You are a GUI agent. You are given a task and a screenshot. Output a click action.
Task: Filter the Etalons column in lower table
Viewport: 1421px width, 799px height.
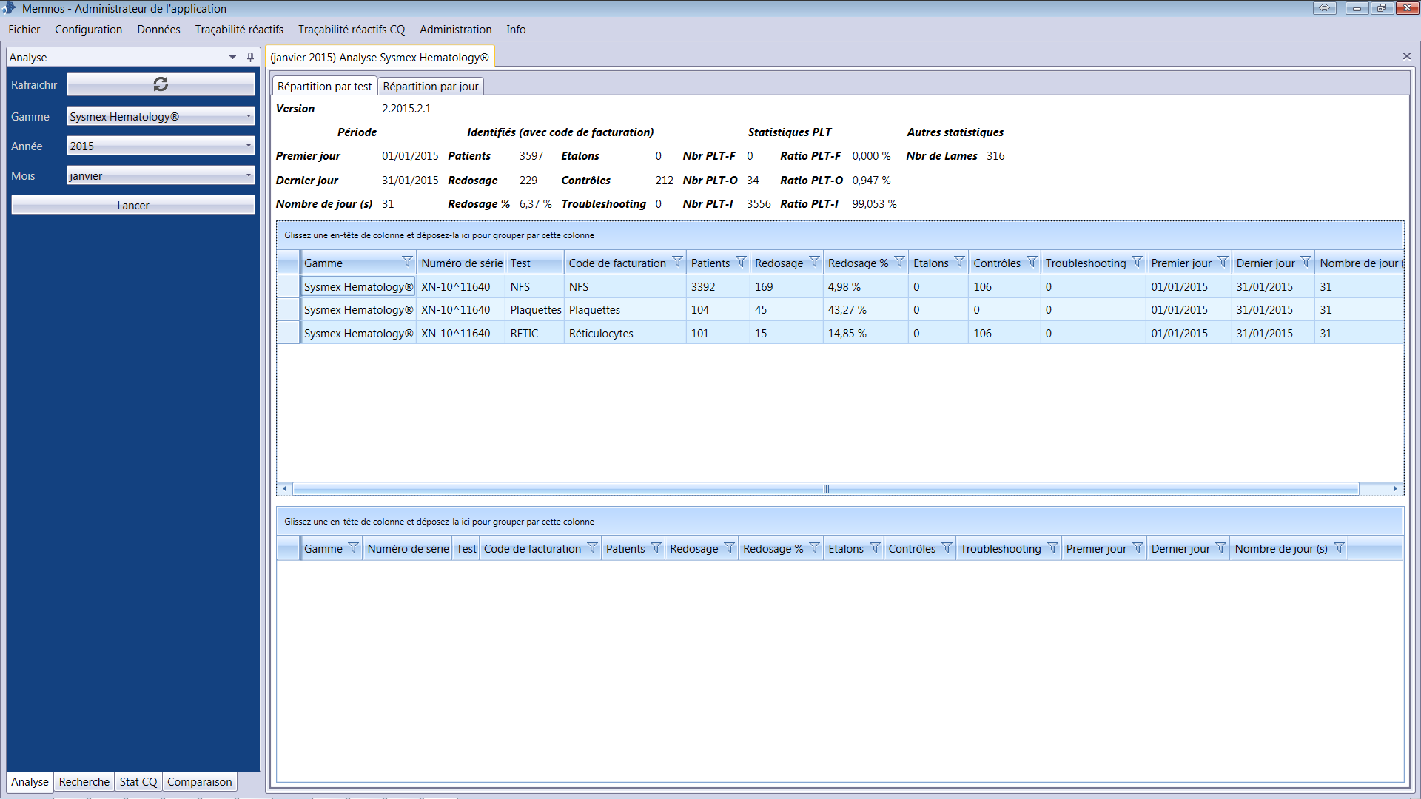point(875,548)
